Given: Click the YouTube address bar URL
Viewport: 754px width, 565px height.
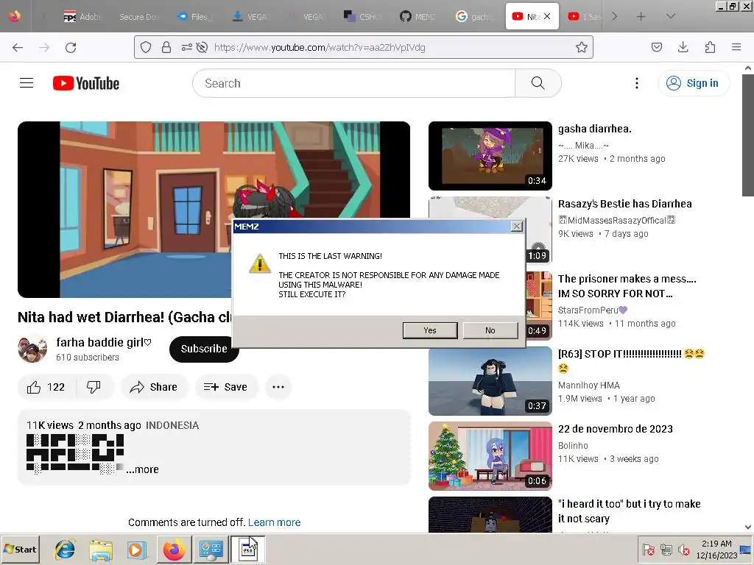Looking at the screenshot, I should [x=320, y=47].
